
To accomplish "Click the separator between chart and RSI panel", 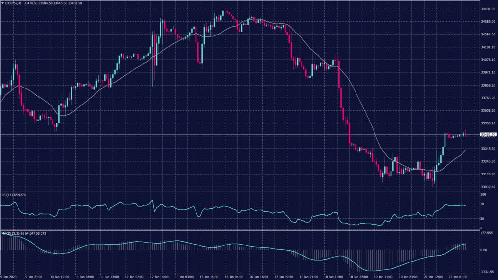I will [x=238, y=192].
